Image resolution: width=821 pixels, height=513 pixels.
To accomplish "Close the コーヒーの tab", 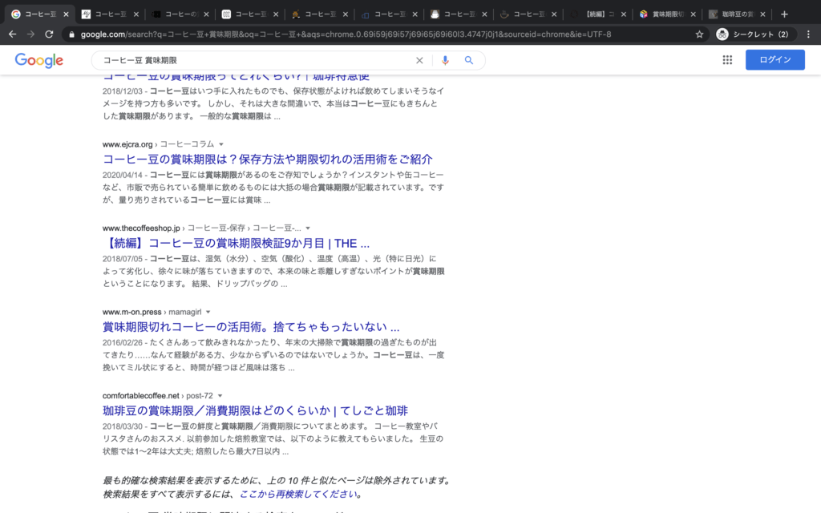I will (x=206, y=14).
